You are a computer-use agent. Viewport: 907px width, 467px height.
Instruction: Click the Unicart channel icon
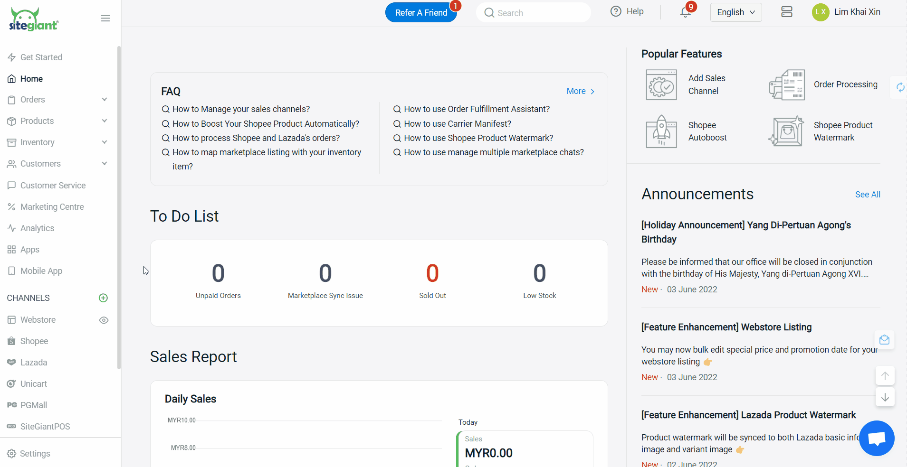(x=11, y=384)
